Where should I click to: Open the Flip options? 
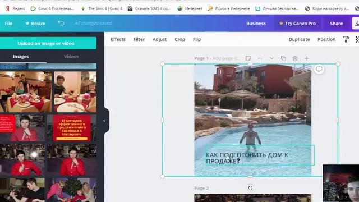click(197, 39)
